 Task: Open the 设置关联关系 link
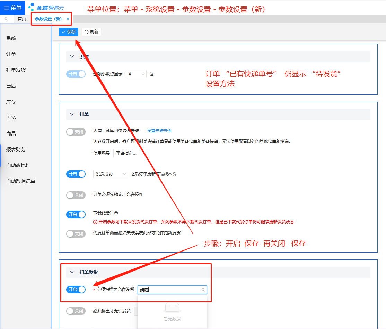159,131
